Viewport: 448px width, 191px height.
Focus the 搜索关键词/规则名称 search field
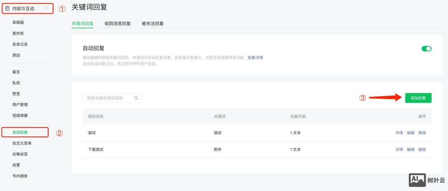pos(112,98)
